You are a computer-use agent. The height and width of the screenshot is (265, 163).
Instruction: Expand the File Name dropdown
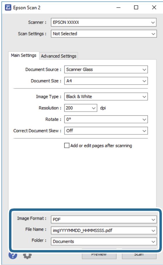pyautogui.click(x=104, y=230)
